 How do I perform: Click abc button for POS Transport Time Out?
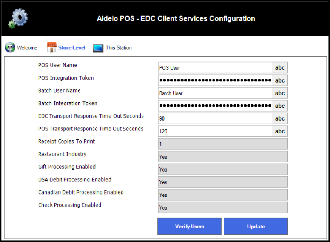[280, 131]
